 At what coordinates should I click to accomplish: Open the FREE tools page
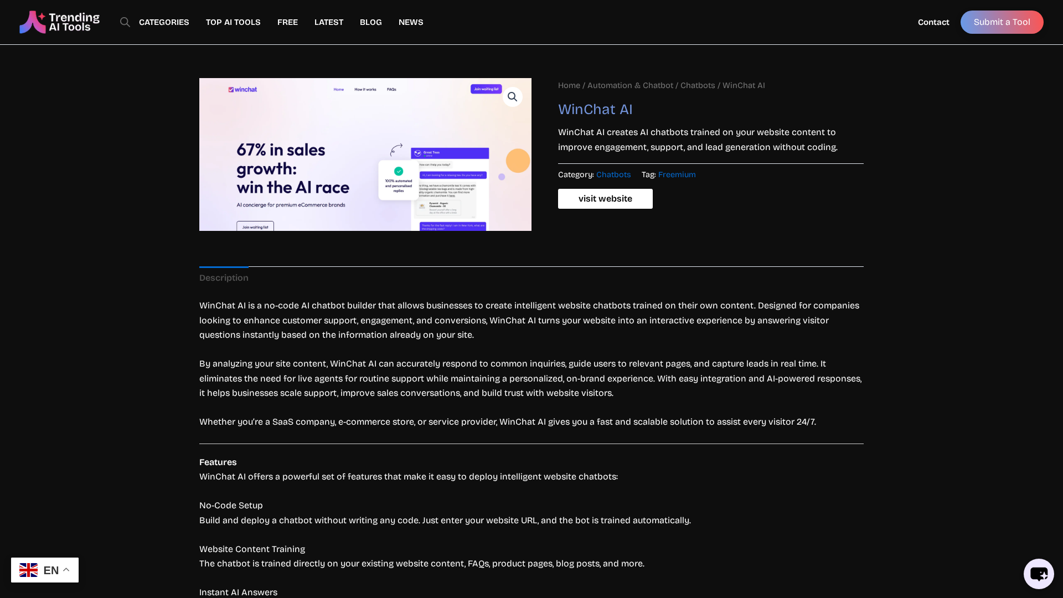[x=287, y=22]
